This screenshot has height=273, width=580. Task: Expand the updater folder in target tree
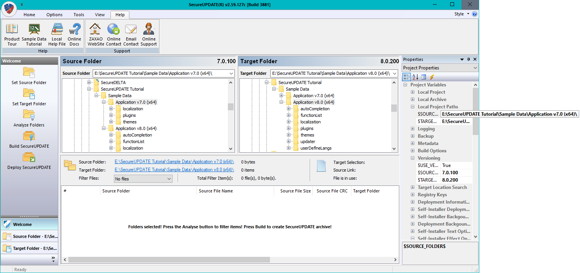(289, 142)
